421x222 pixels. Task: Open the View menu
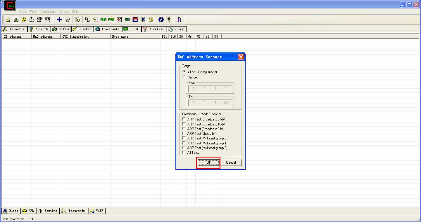pyautogui.click(x=33, y=12)
